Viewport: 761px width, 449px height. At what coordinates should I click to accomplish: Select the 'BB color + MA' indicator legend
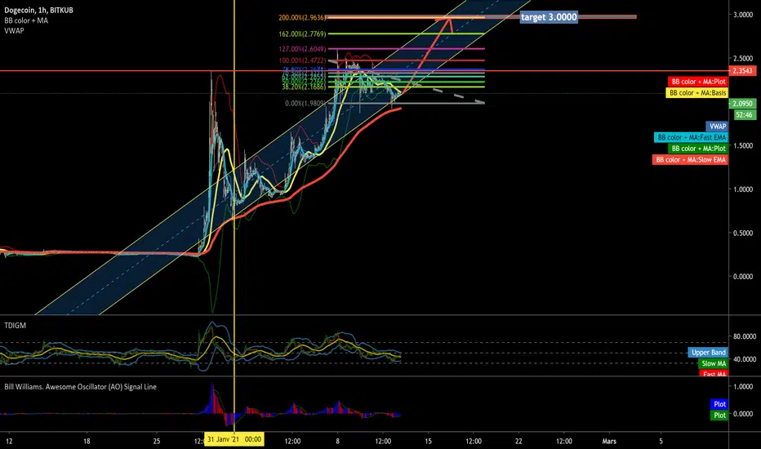[x=26, y=20]
